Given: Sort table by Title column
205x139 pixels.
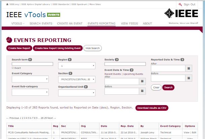Looking at the screenshot, I should (x=11, y=126).
